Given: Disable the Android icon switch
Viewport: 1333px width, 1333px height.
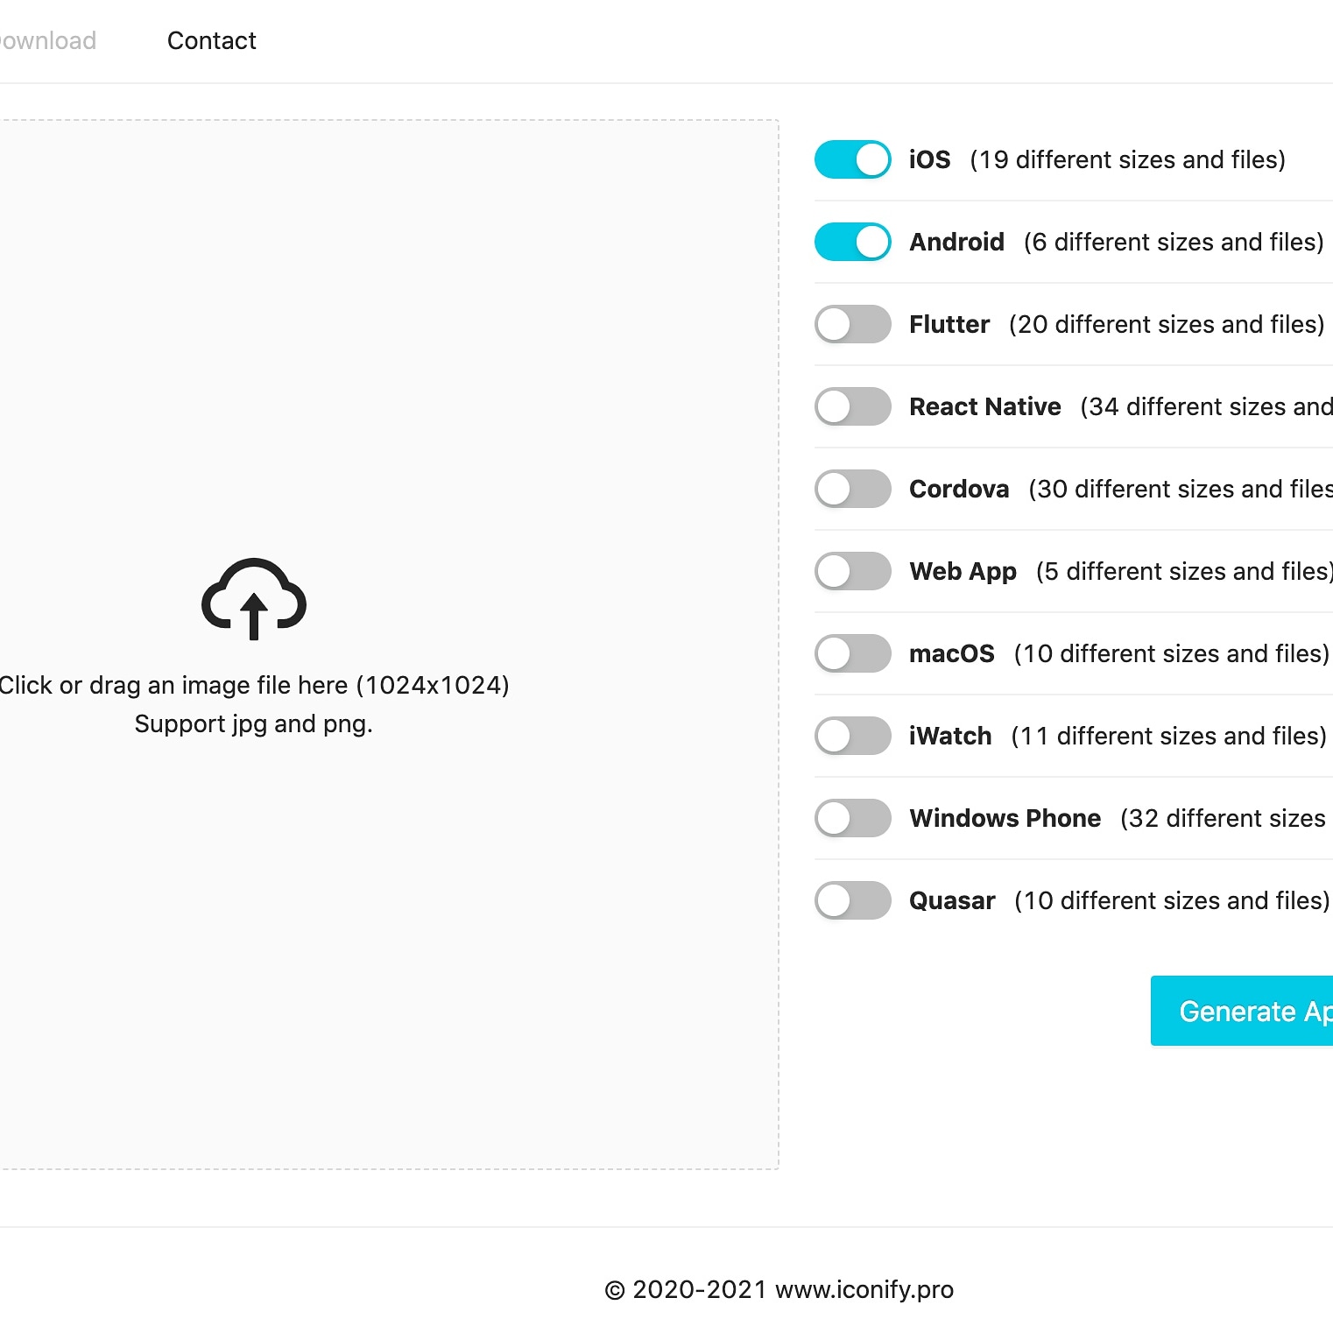Looking at the screenshot, I should (x=852, y=242).
